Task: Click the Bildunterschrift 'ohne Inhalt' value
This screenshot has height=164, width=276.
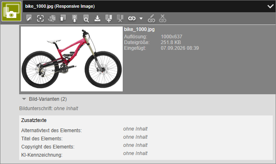Action: (66, 109)
